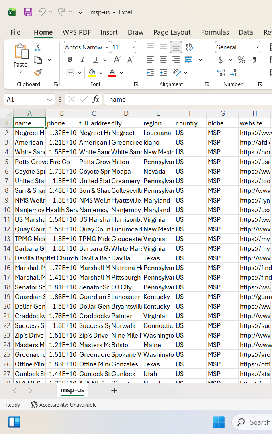Screen dimensions: 272x434
Task: Switch to the WPS PDF tab
Action: click(77, 32)
